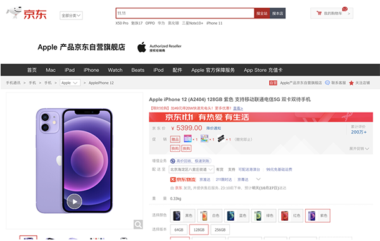The height and width of the screenshot is (241, 380).
Task: Click the 京尊达 delivery link
Action: (x=243, y=180)
